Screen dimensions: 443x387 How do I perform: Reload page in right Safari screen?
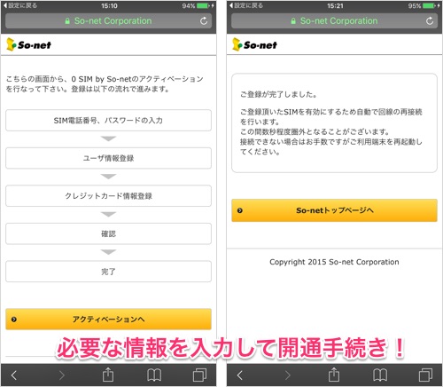click(x=430, y=21)
